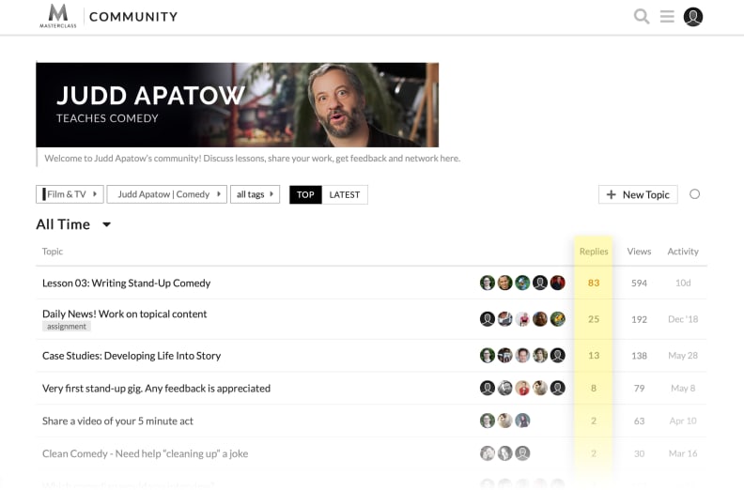Click first poster avatar in Lesson 03 row
The width and height of the screenshot is (744, 490).
pos(488,283)
